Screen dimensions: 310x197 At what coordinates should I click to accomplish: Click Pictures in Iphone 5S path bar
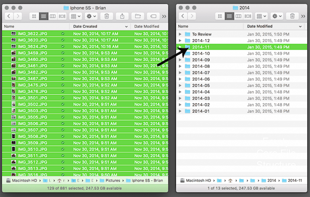coord(110,180)
